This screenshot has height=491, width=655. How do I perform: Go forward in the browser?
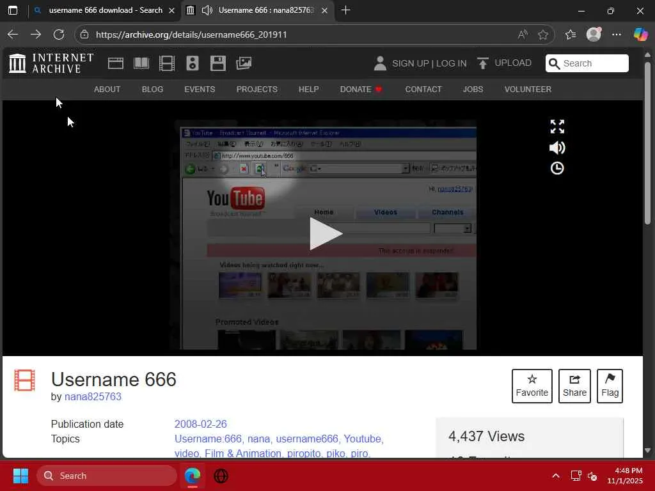click(x=36, y=35)
